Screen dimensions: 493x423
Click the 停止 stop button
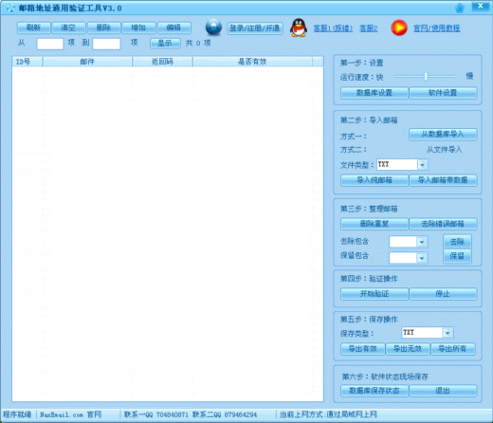coord(443,294)
